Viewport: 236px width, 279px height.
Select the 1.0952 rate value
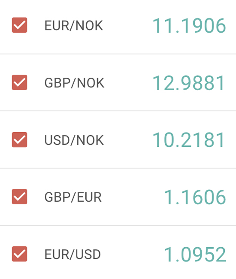(195, 255)
